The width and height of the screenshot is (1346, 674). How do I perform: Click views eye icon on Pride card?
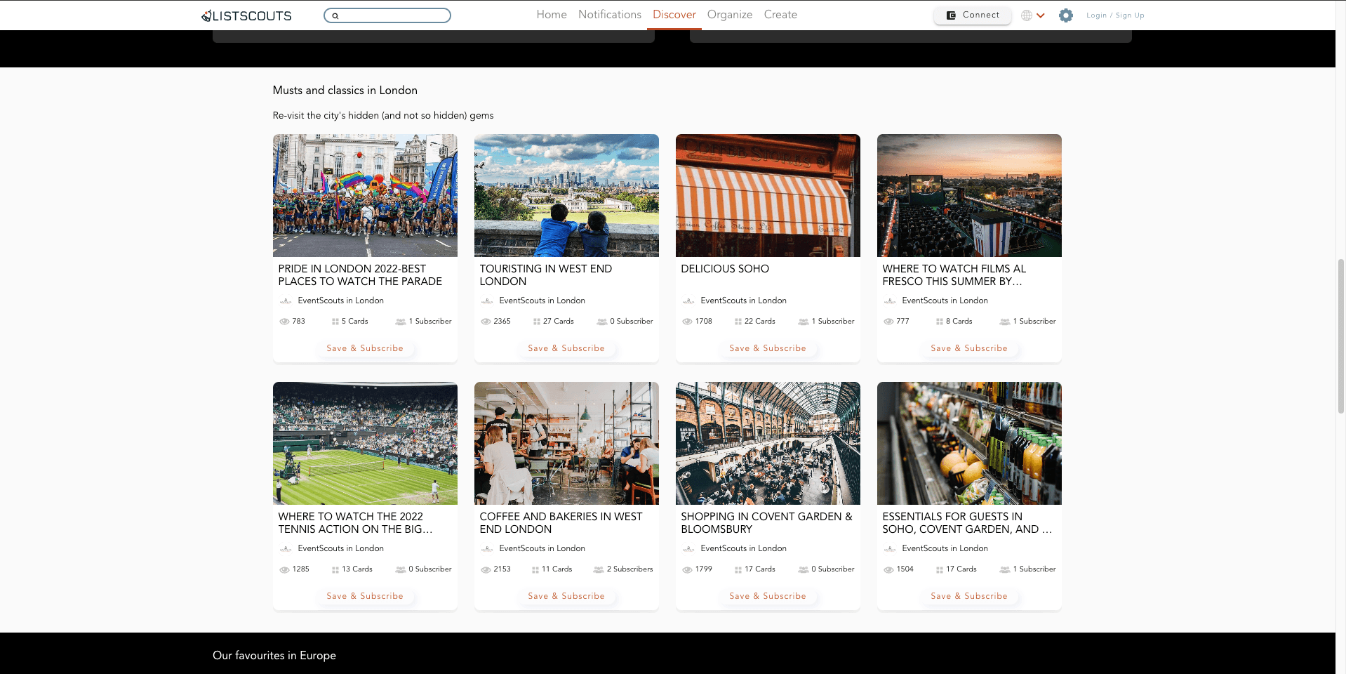(284, 322)
